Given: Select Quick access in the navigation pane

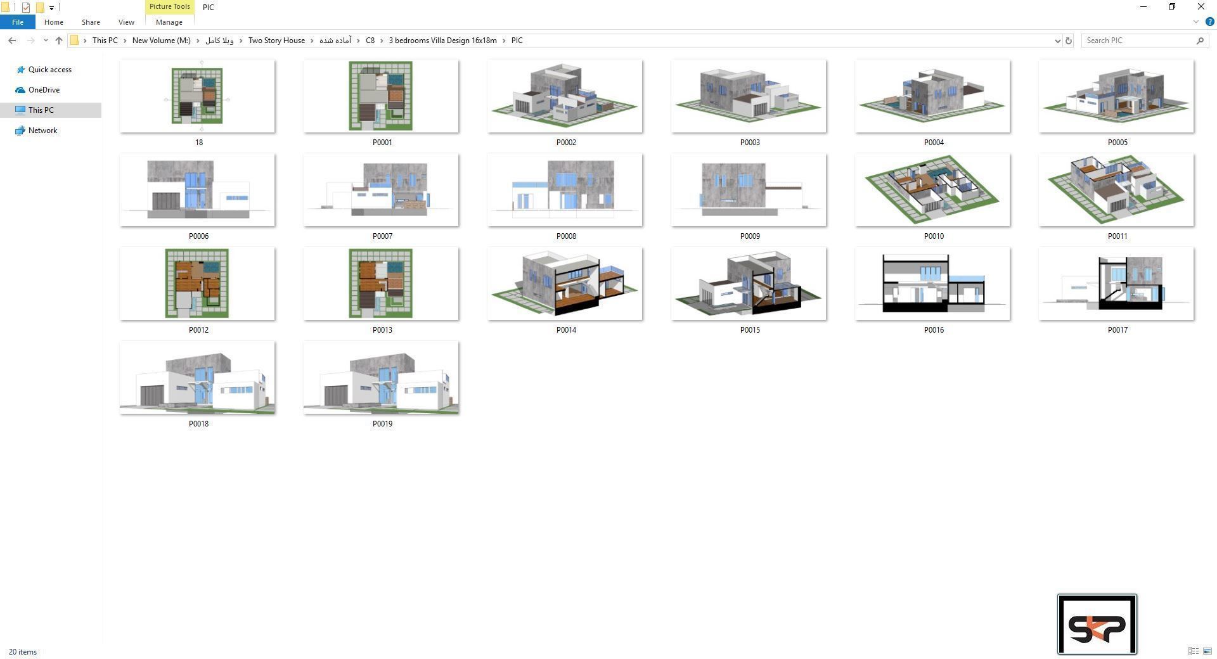Looking at the screenshot, I should coord(50,70).
